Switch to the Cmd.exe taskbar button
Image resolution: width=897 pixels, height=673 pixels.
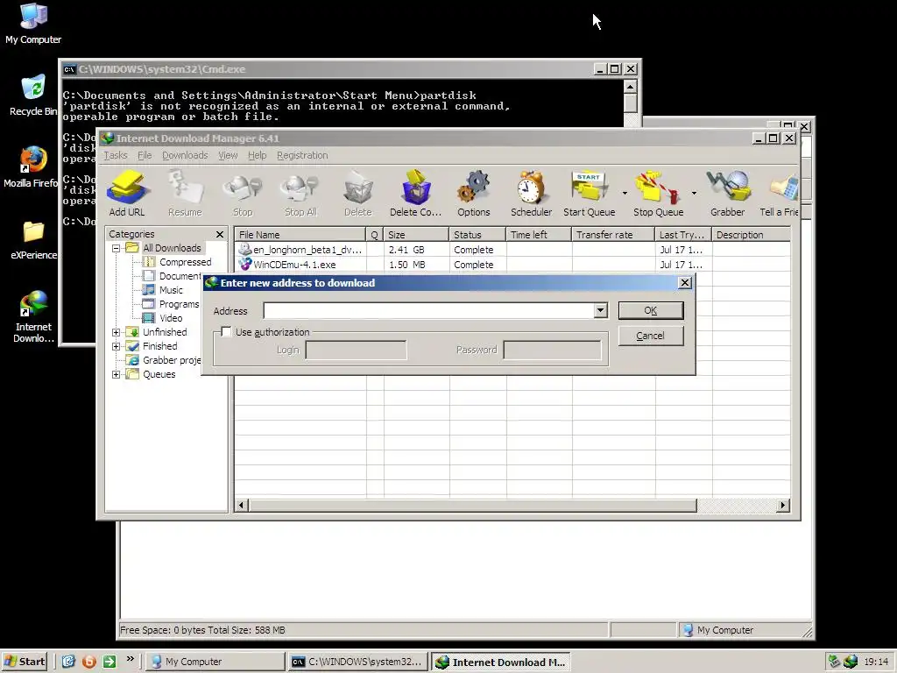(357, 662)
